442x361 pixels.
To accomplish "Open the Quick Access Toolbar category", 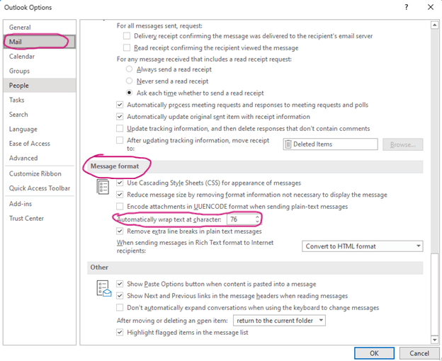I will coord(40,188).
